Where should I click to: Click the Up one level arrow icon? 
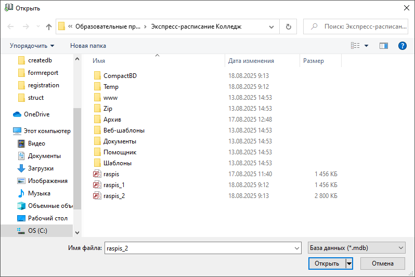[49, 27]
